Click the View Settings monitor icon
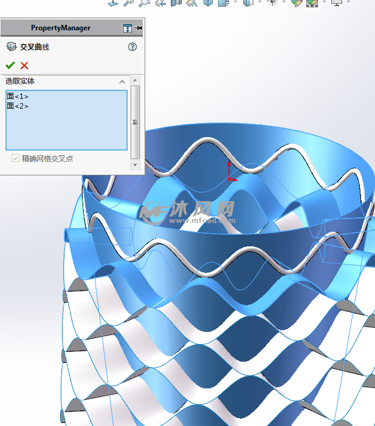Screen dimensions: 375x426 pyautogui.click(x=337, y=2)
